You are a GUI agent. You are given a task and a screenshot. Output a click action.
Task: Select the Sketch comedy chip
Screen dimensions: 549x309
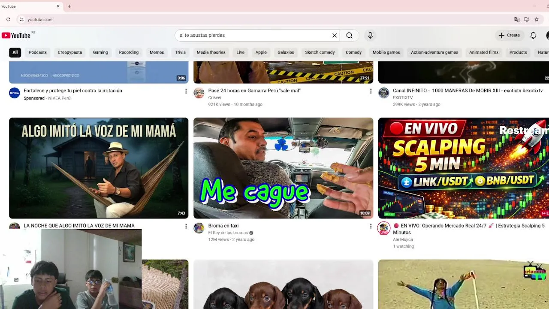point(320,52)
